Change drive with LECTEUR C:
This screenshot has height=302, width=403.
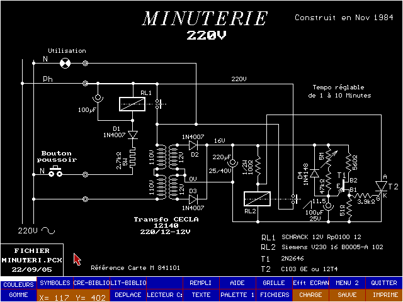coord(164,294)
